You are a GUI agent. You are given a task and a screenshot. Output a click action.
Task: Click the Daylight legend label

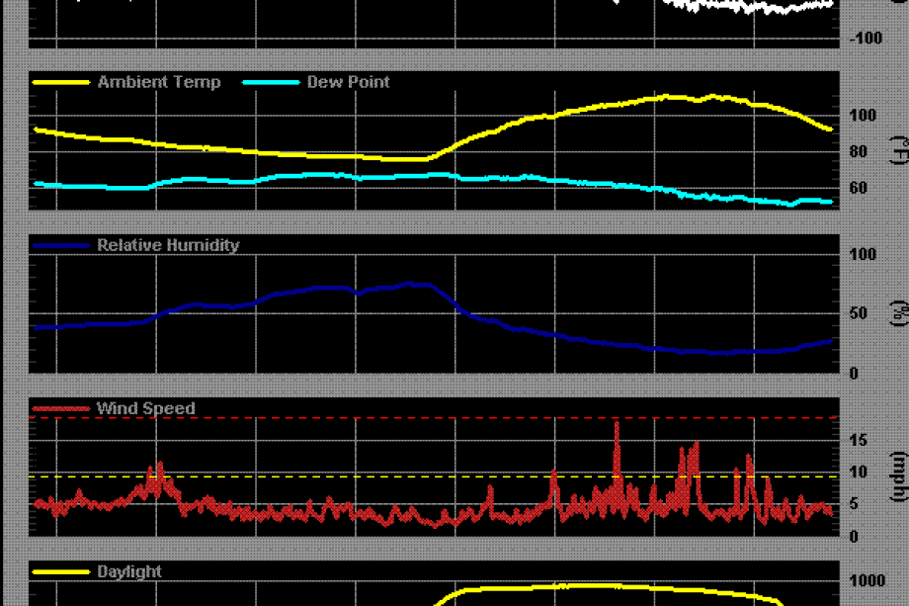point(129,571)
